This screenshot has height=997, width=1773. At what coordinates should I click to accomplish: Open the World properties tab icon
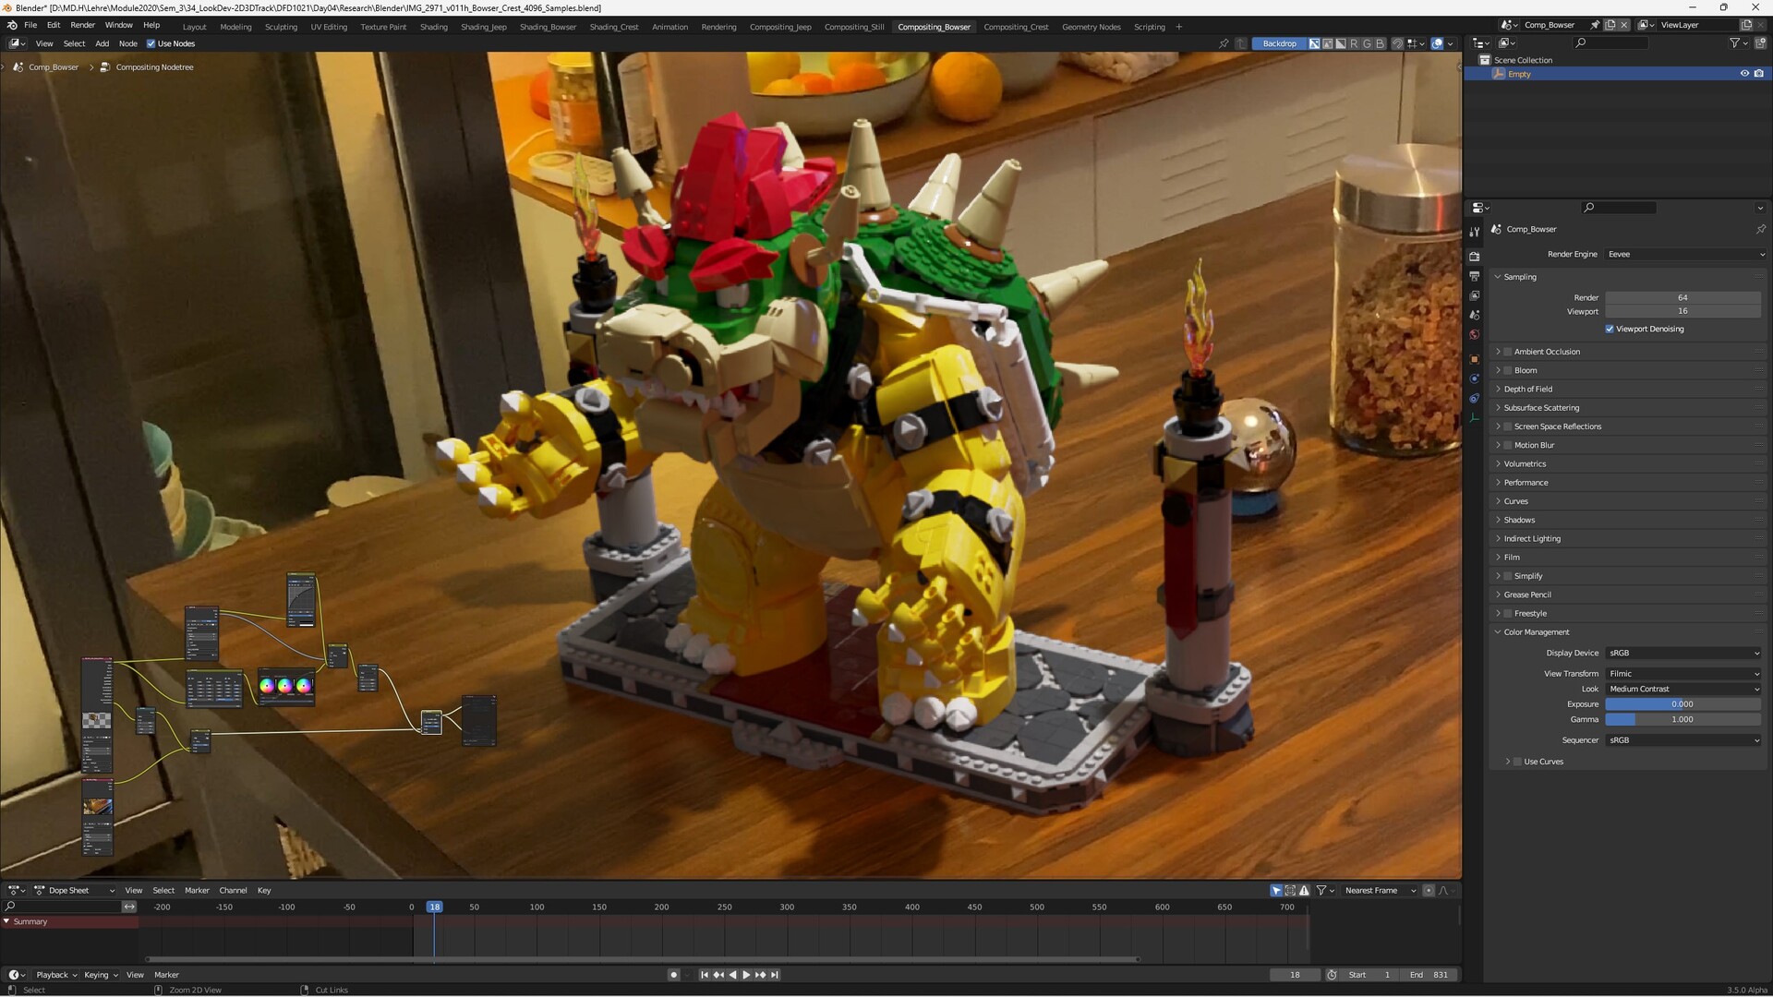click(1474, 335)
